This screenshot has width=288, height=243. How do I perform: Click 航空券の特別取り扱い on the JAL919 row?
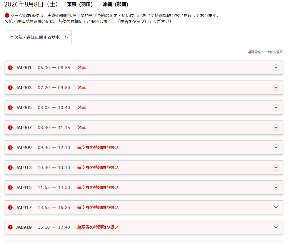[x=98, y=227]
